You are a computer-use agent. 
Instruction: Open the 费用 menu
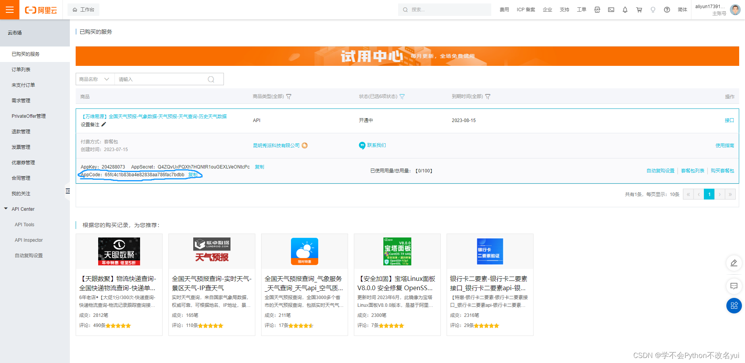pos(504,10)
